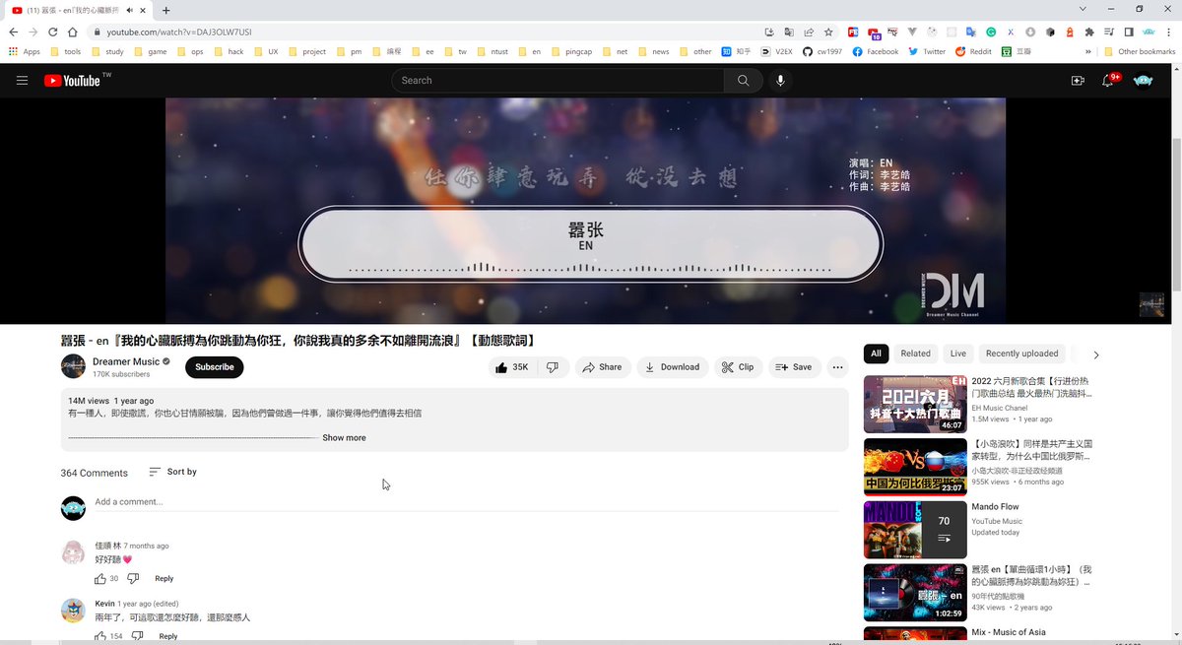Image resolution: width=1182 pixels, height=645 pixels.
Task: Dislike the video
Action: click(x=553, y=366)
